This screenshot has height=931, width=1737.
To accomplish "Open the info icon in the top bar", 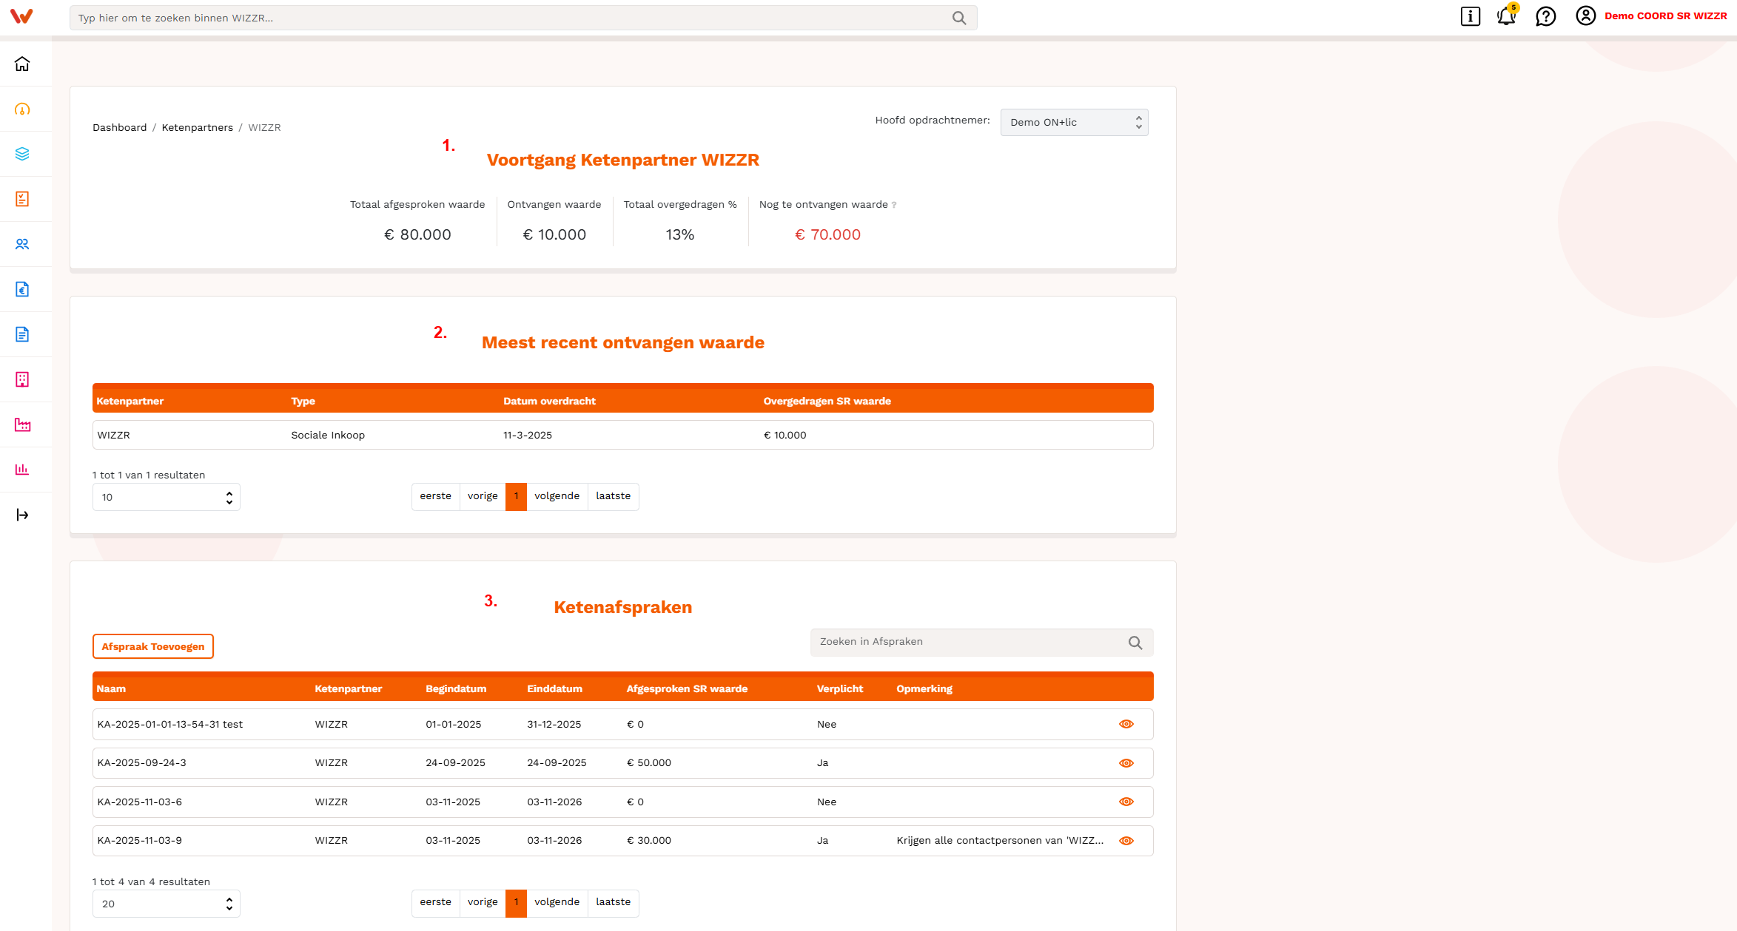I will [1471, 16].
